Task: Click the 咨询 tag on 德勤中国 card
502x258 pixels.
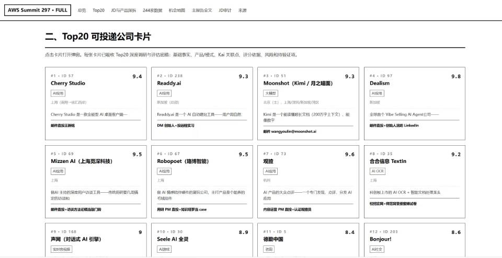Action: [x=268, y=249]
